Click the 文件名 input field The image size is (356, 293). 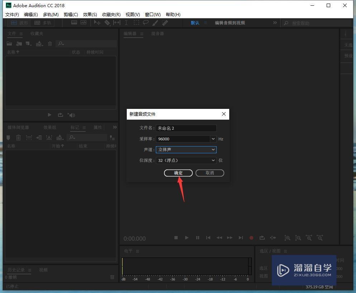coord(186,128)
